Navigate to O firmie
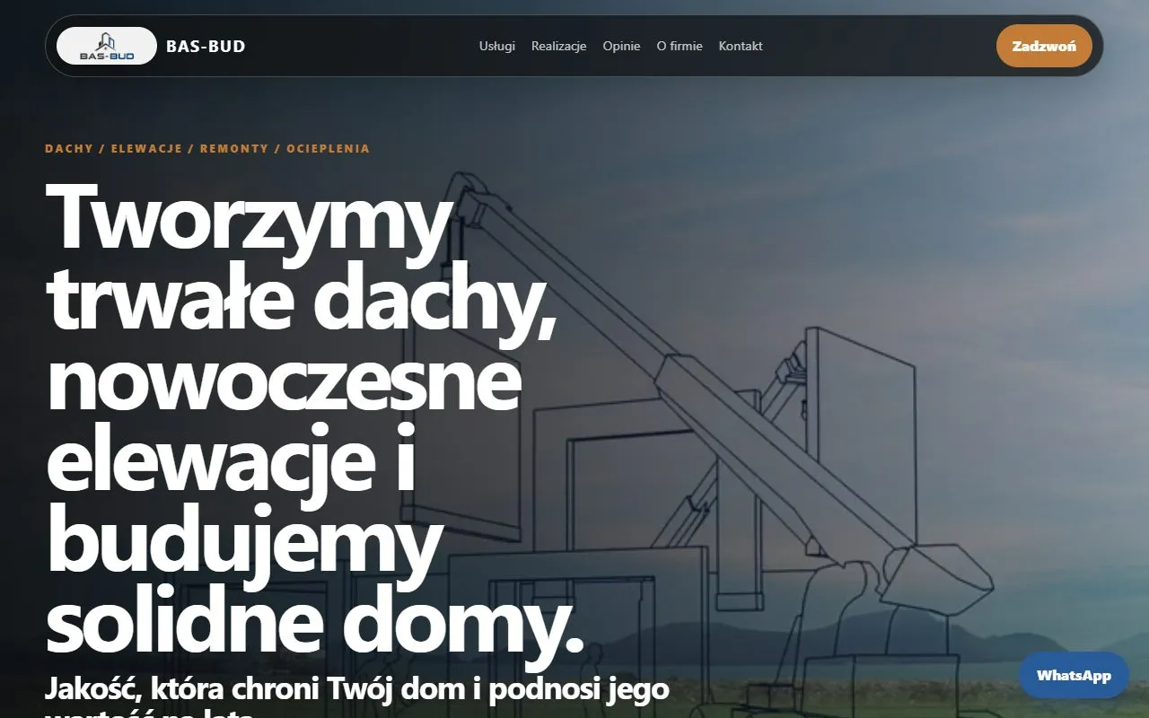 click(x=680, y=46)
